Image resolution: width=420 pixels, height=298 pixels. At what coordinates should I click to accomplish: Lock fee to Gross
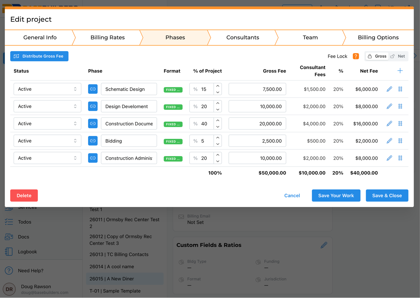click(x=377, y=56)
